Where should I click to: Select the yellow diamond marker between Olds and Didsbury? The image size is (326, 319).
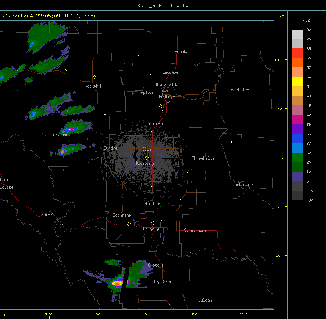pyautogui.click(x=147, y=158)
